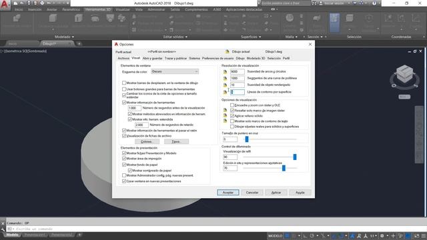Open the Visualizar ribbon tab

[123, 9]
